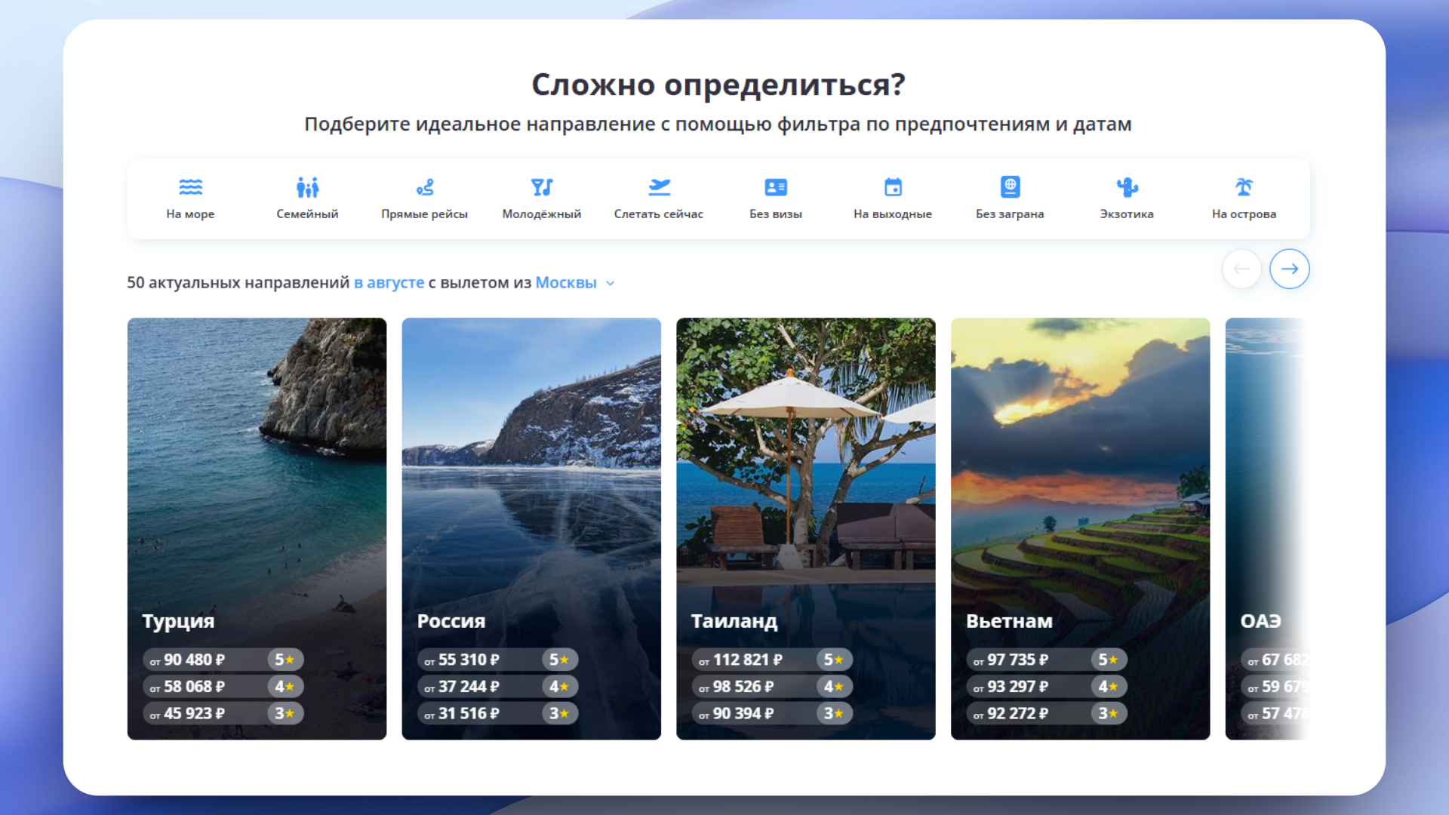This screenshot has width=1449, height=815.
Task: Click the Слетать сейчас airplane icon
Action: click(659, 187)
